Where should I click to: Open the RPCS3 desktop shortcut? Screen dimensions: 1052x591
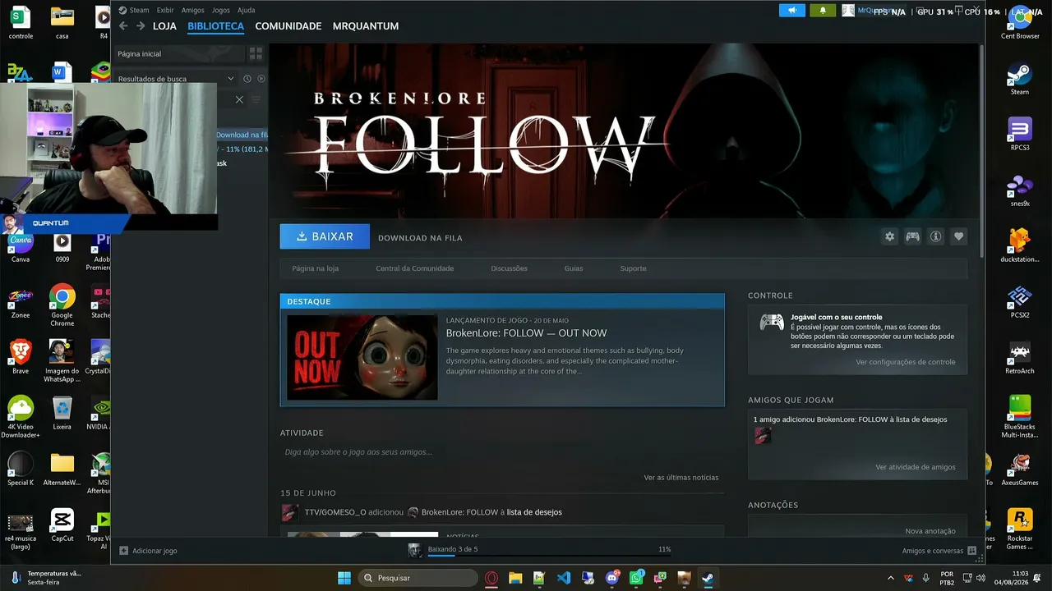pos(1020,135)
